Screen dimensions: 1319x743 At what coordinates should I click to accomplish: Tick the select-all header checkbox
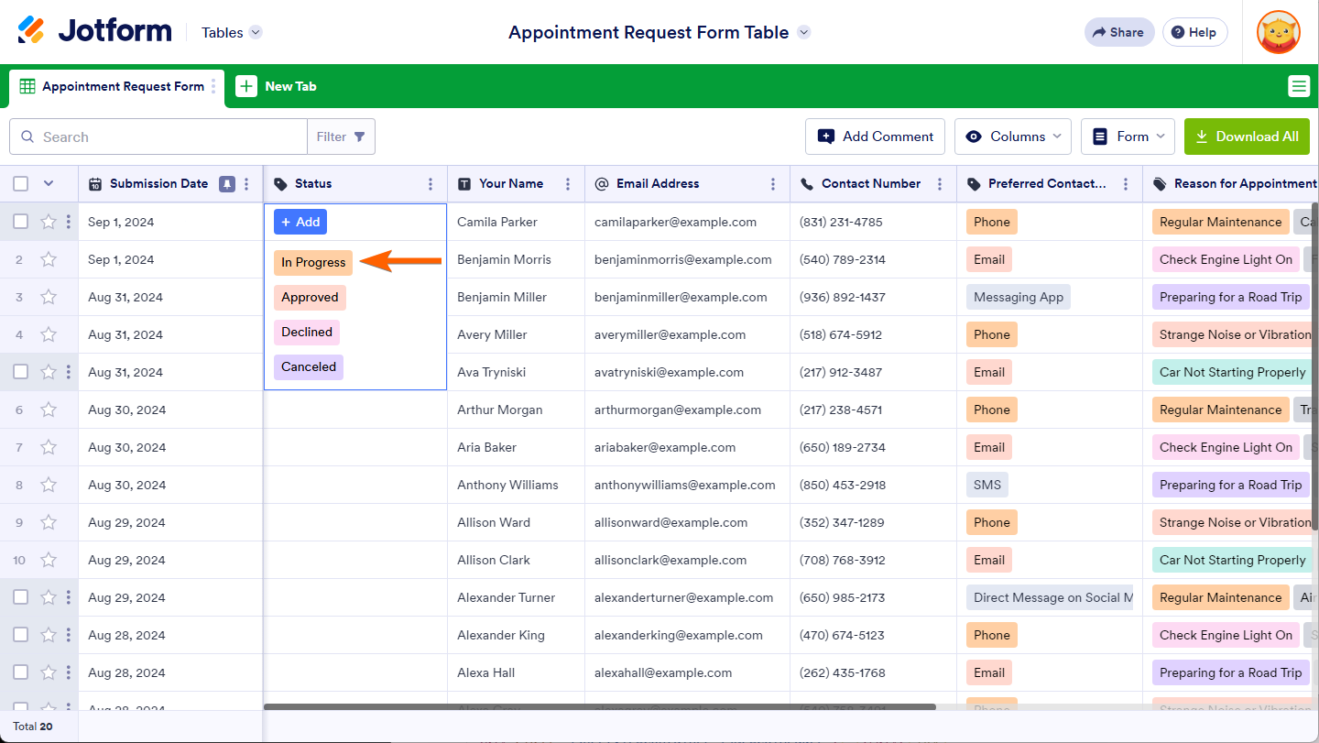coord(20,184)
